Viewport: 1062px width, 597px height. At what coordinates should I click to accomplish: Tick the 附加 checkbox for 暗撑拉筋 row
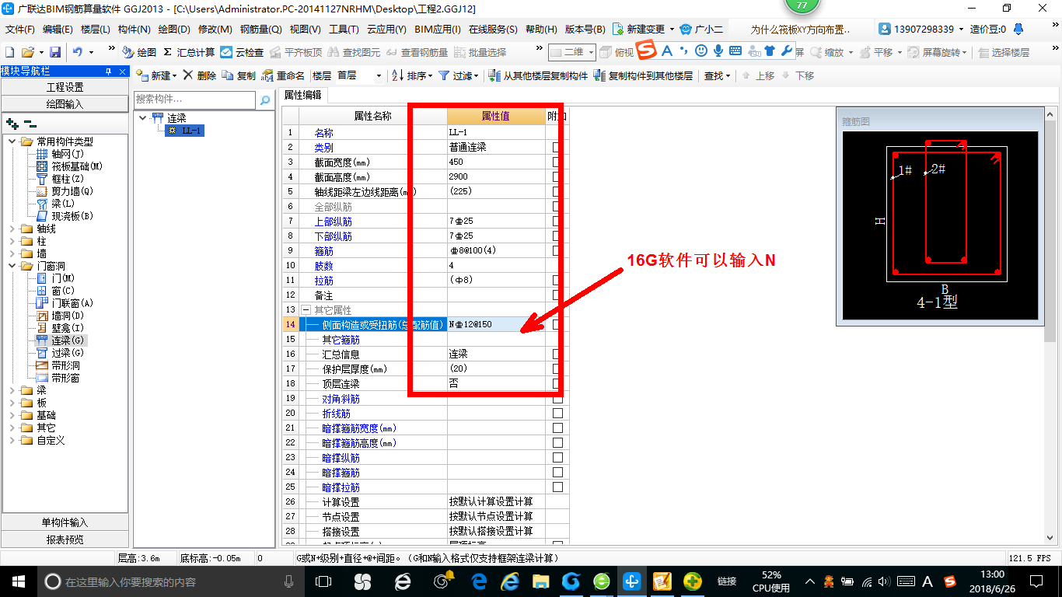click(557, 487)
